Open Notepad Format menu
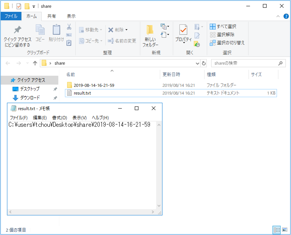Image resolution: width=291 pixels, height=235 pixels. 59,118
